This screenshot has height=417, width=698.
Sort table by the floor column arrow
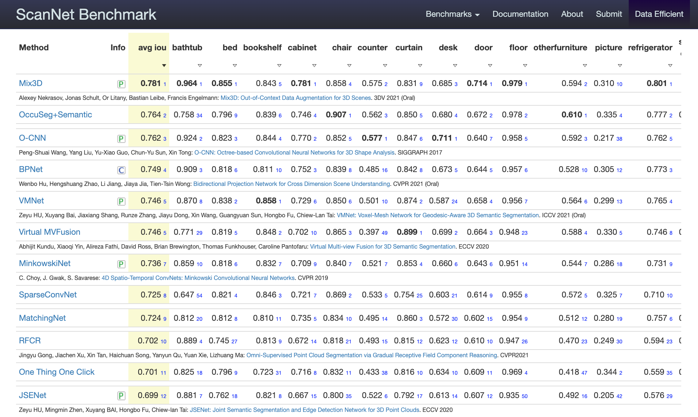(525, 66)
